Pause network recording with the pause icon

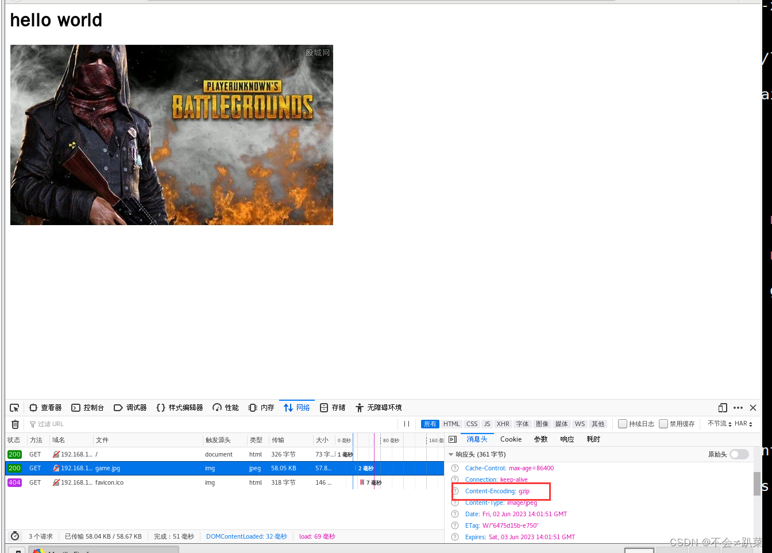coord(407,424)
